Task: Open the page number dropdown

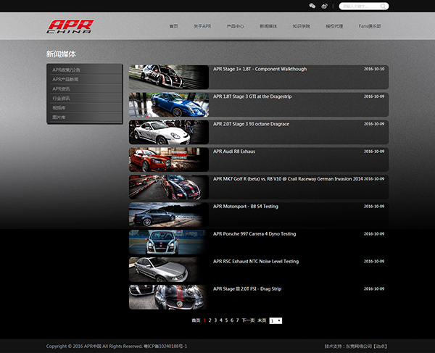Action: pos(275,320)
